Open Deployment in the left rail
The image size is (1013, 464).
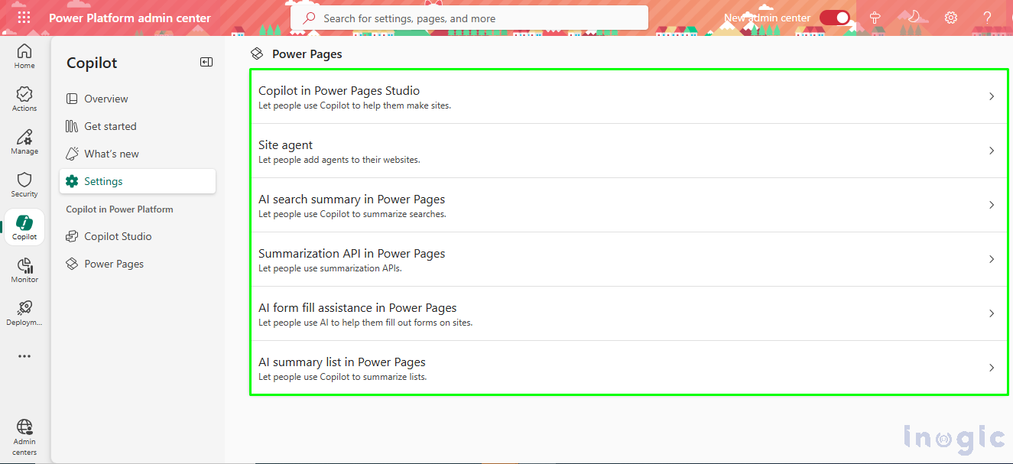point(24,313)
